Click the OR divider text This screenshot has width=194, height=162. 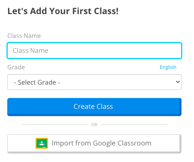pos(94,125)
